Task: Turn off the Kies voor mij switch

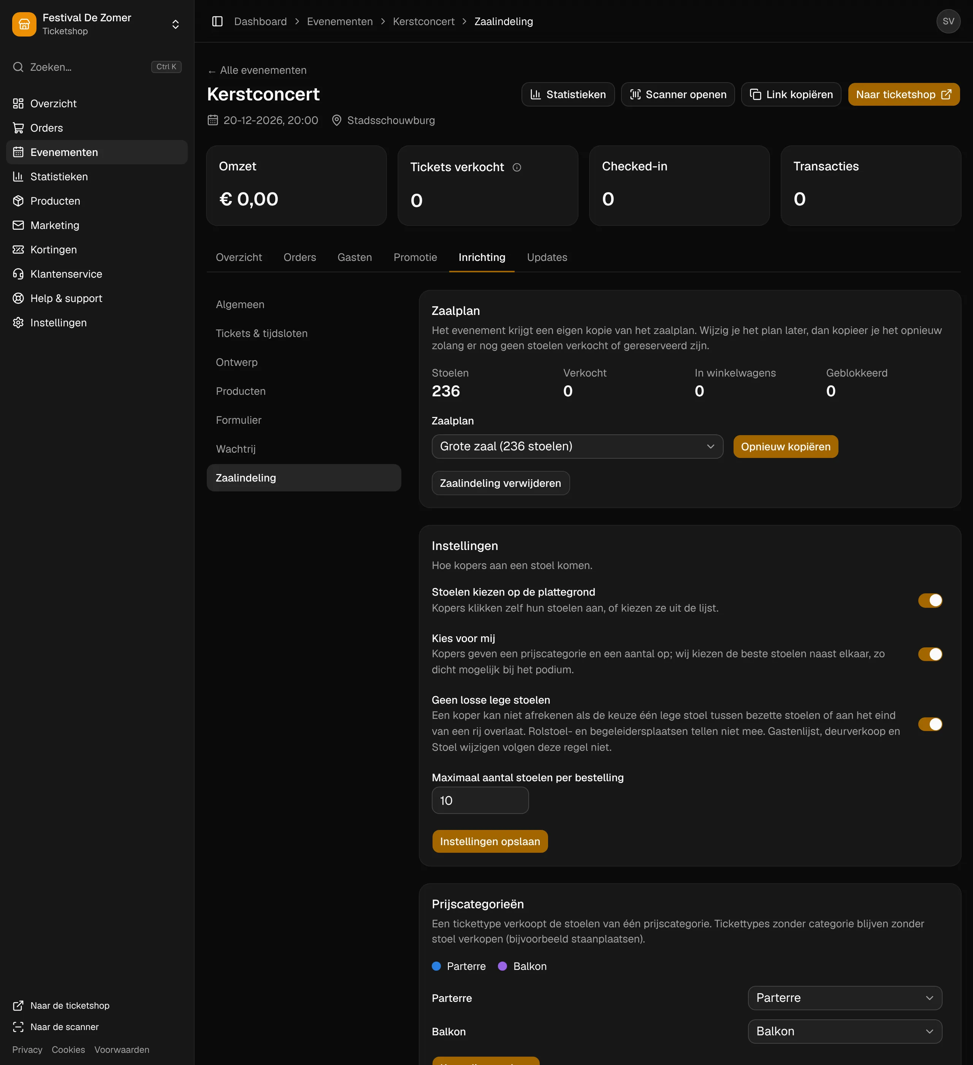Action: [x=930, y=654]
